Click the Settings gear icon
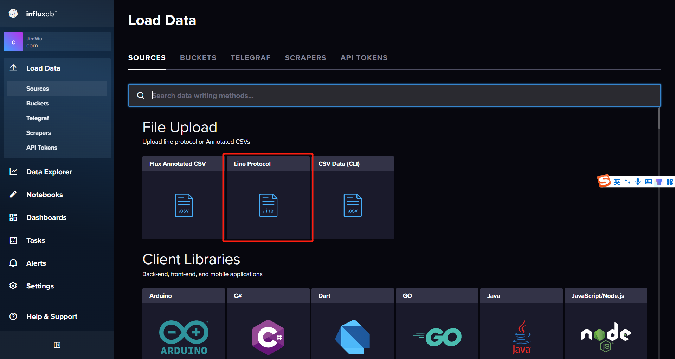Screen dimensions: 675x359 tap(13, 286)
